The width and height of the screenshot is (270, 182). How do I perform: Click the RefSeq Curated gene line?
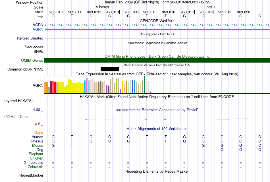click(x=157, y=38)
